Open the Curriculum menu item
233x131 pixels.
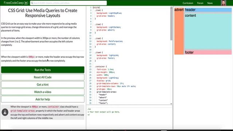pyautogui.click(x=188, y=3)
